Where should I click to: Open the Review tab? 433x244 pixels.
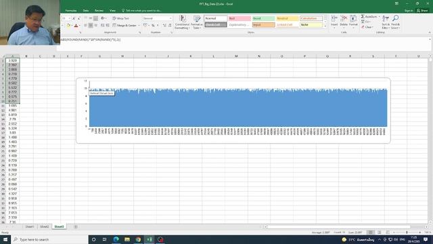click(99, 11)
